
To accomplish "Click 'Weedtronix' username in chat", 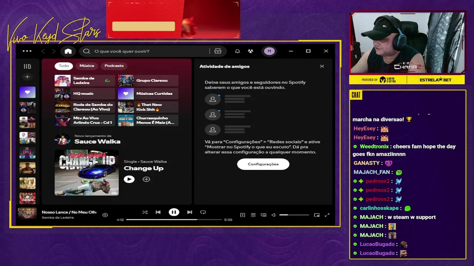I will 374,146.
